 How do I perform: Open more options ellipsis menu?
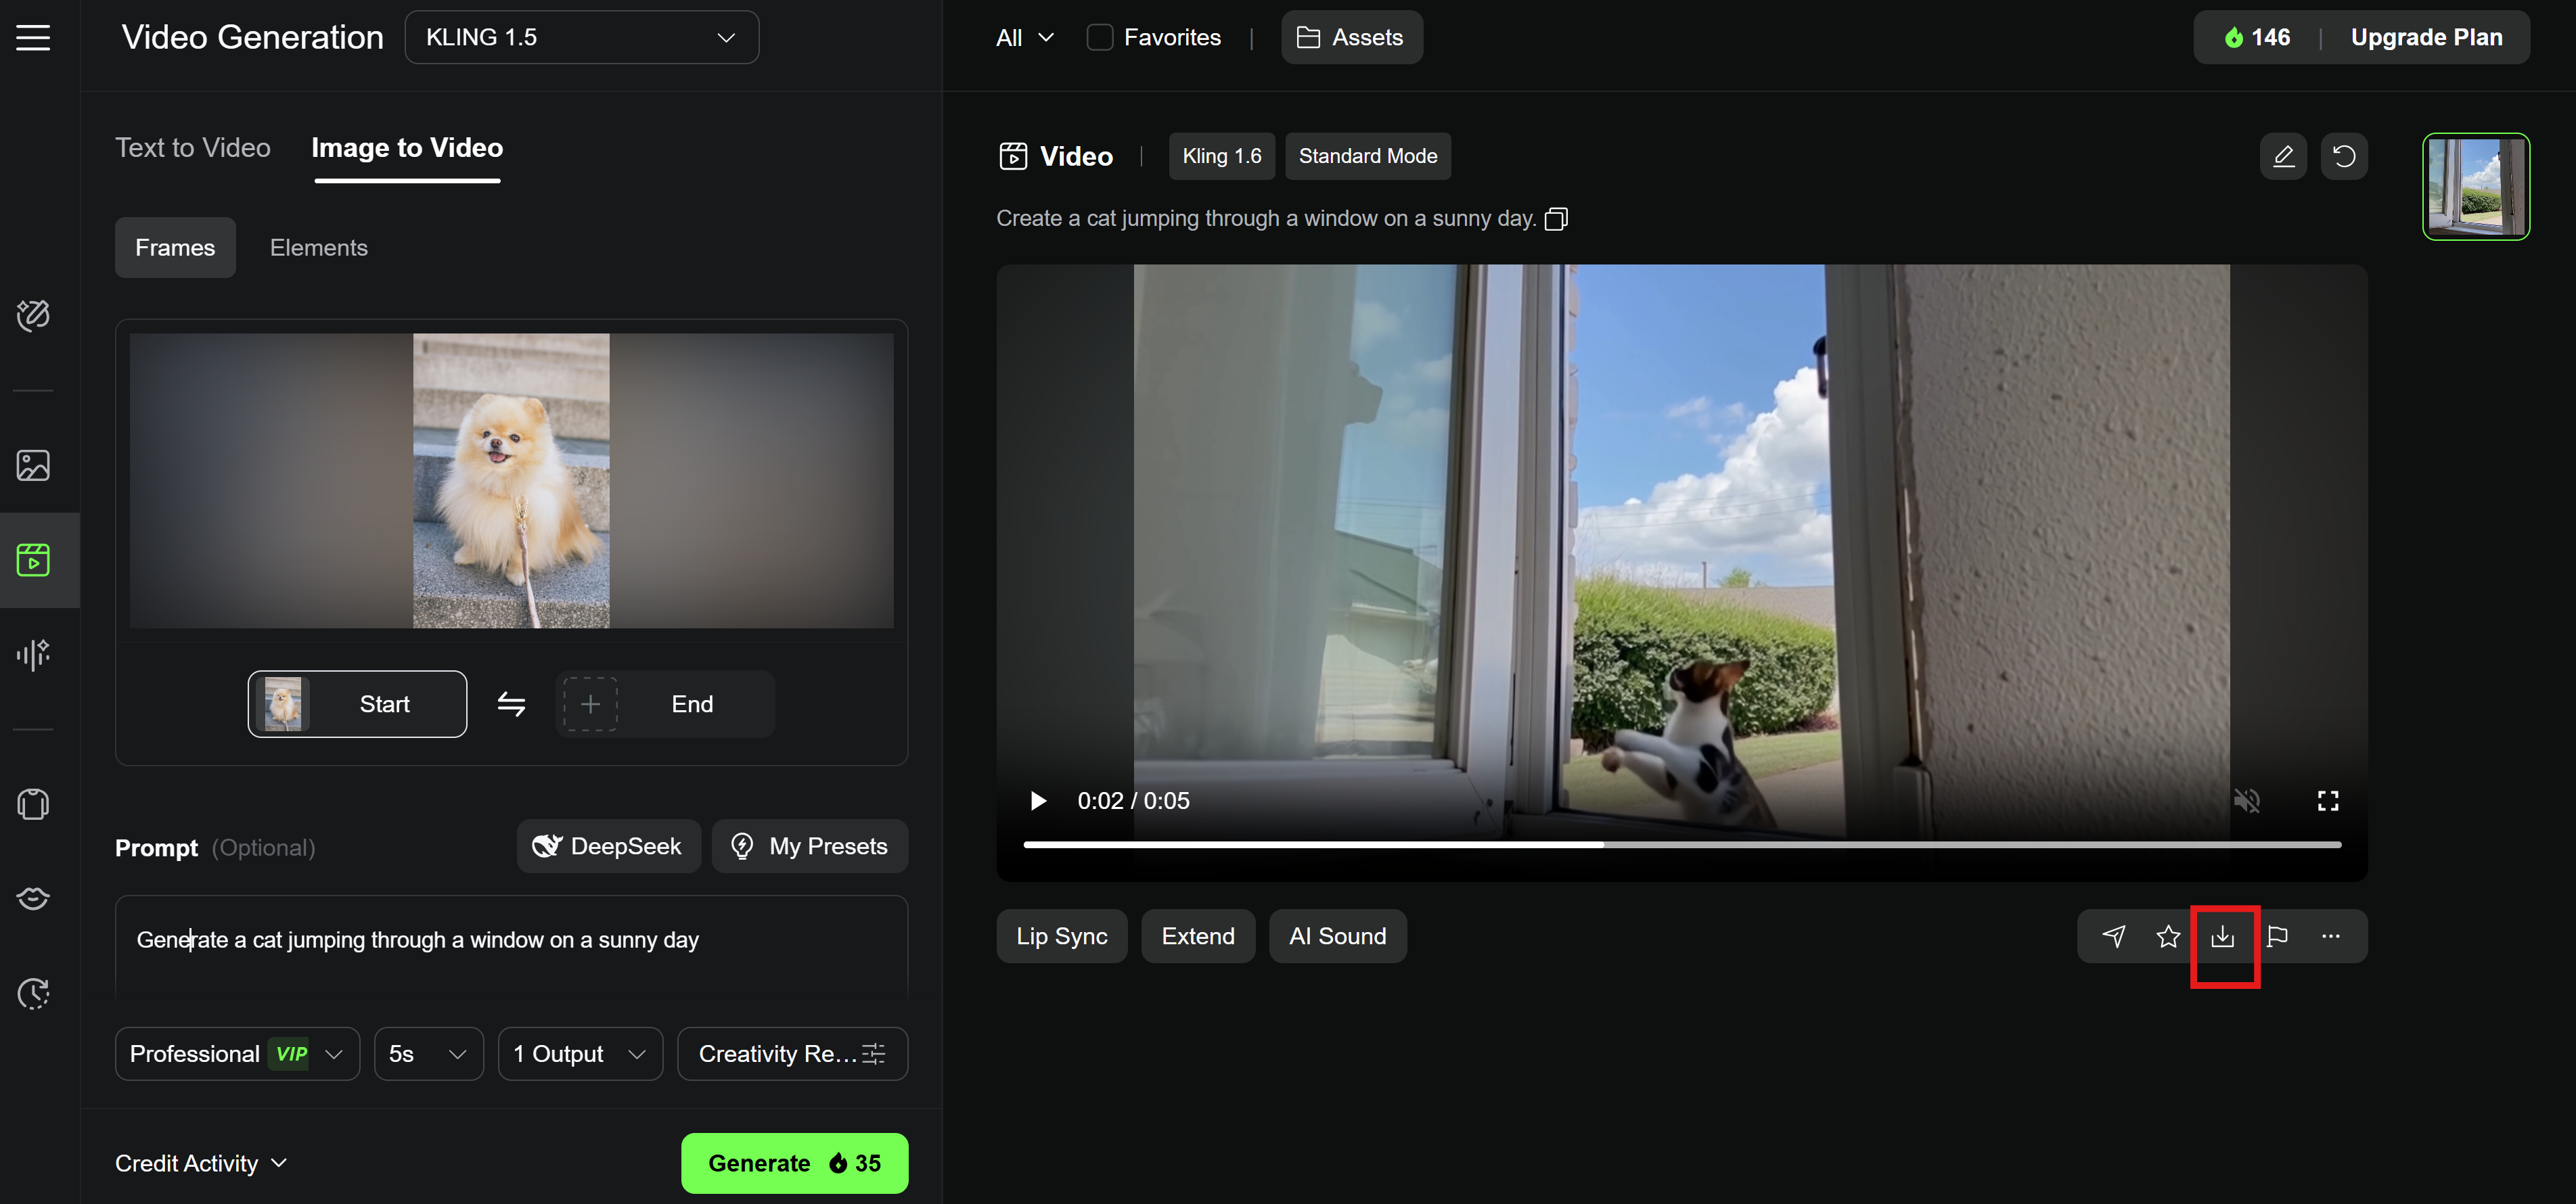[2331, 936]
